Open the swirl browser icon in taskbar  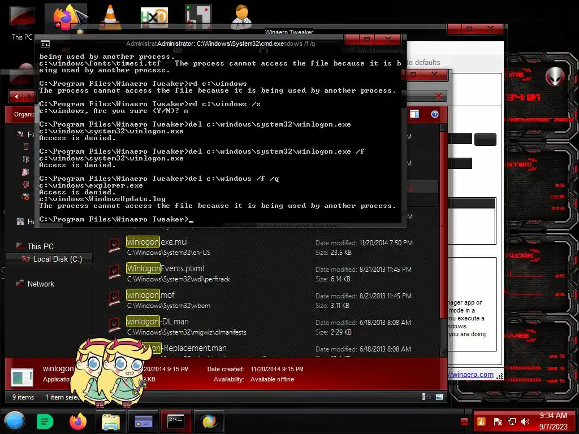click(x=209, y=422)
